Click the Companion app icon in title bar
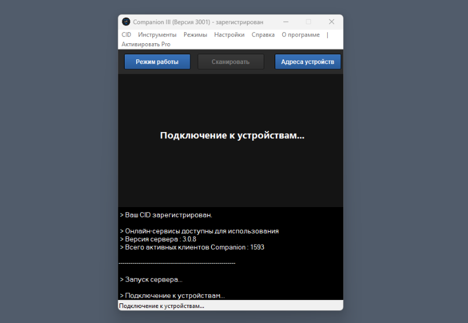 click(x=126, y=22)
